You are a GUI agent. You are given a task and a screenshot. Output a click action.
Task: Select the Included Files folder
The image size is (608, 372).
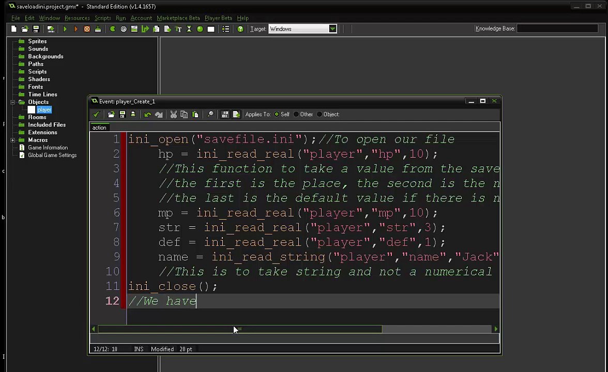click(x=47, y=125)
